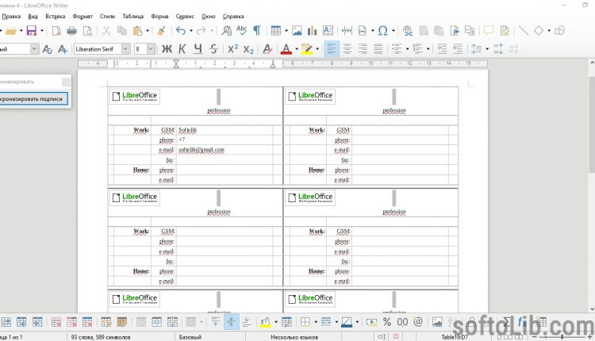Open the Правка menu
Screen dimensions: 595x341
[11, 17]
